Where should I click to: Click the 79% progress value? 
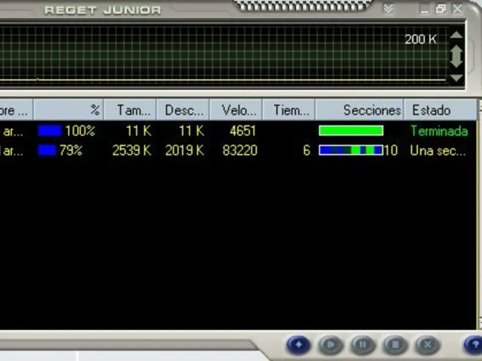pyautogui.click(x=71, y=150)
